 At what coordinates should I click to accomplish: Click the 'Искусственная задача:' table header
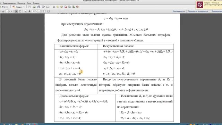[118, 46]
